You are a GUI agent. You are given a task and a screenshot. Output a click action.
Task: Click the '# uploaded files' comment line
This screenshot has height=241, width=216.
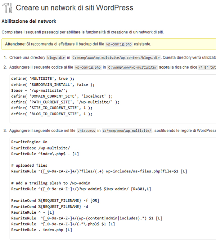tap(29, 165)
